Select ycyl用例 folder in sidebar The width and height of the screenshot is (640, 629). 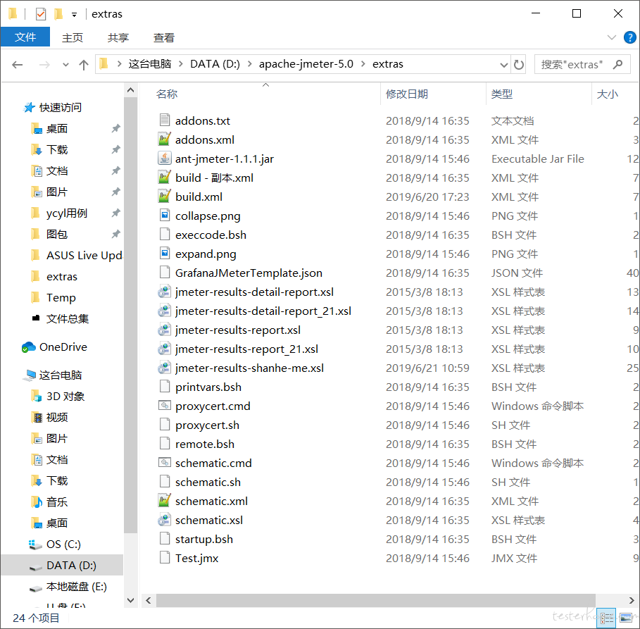pyautogui.click(x=66, y=213)
